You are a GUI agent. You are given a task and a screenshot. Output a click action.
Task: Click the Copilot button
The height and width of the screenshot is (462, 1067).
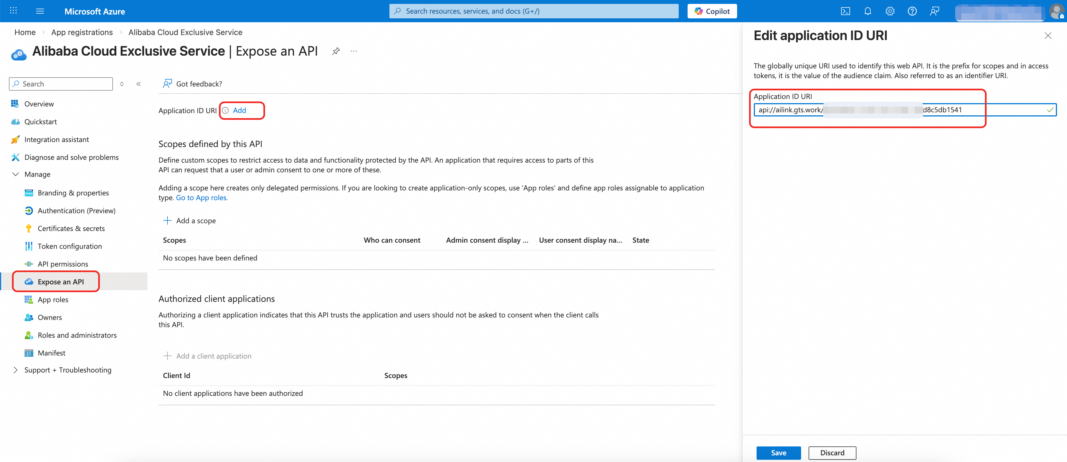coord(712,11)
